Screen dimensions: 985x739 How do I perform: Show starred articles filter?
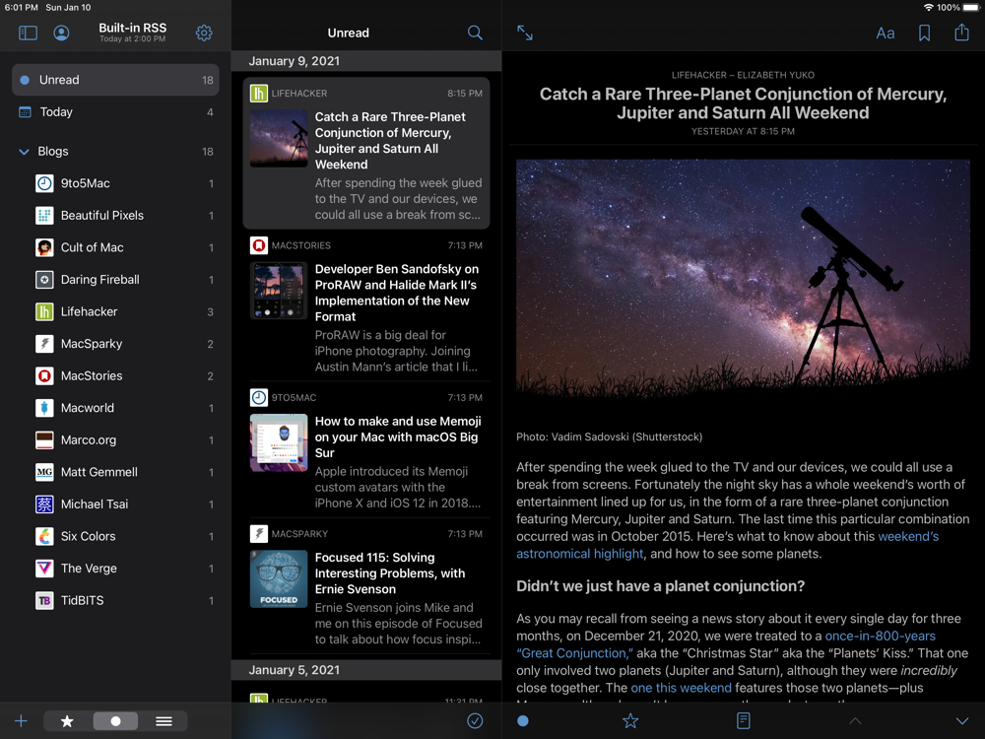pyautogui.click(x=67, y=721)
